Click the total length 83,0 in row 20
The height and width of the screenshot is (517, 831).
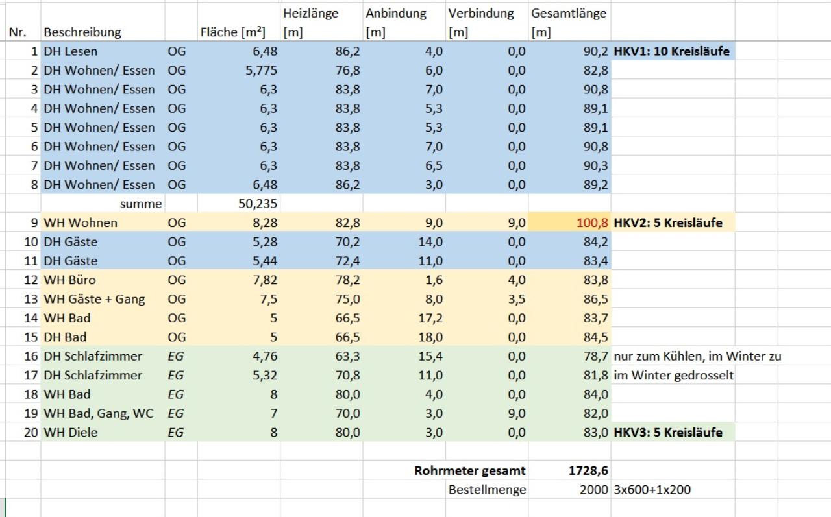pos(569,432)
